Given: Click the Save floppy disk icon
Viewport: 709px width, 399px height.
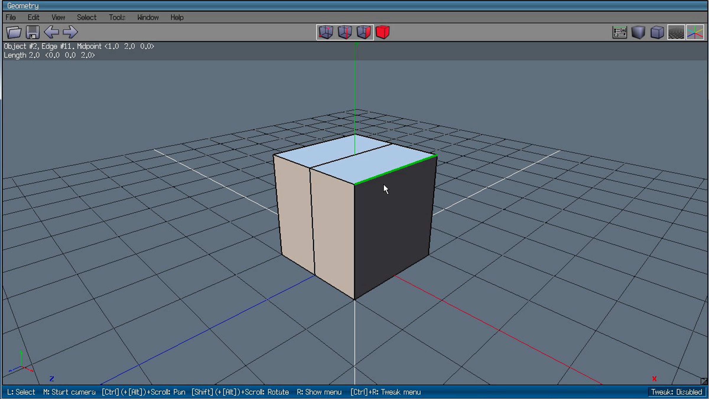Looking at the screenshot, I should pos(32,32).
